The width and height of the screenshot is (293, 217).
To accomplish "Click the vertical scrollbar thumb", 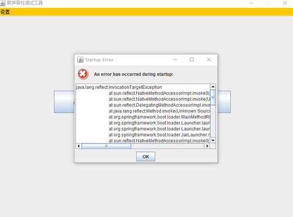I will pyautogui.click(x=213, y=97).
